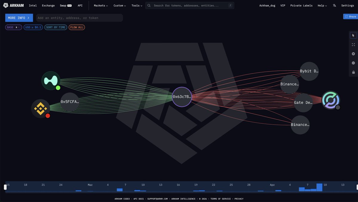Toggle the lock graph icon
This screenshot has height=202, width=358.
point(353,72)
